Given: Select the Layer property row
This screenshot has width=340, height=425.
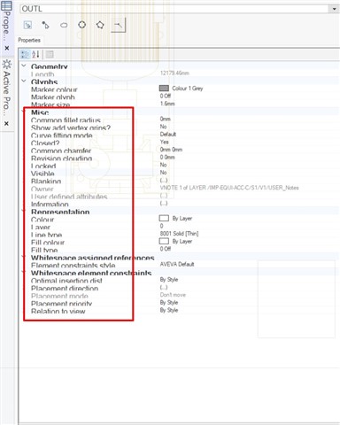Looking at the screenshot, I should pos(179,227).
